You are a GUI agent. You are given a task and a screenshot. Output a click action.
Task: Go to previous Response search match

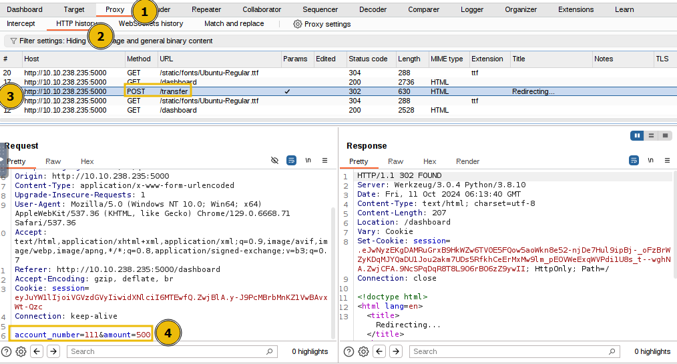click(x=379, y=351)
